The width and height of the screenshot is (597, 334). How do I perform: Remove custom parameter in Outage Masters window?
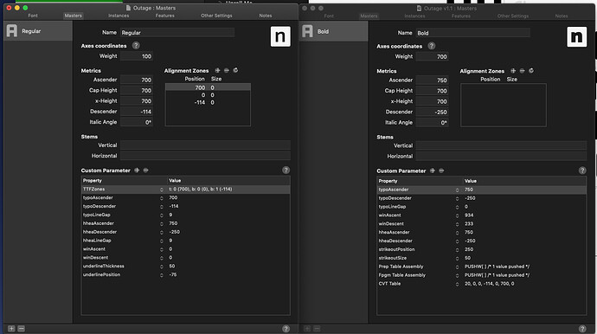pyautogui.click(x=146, y=170)
